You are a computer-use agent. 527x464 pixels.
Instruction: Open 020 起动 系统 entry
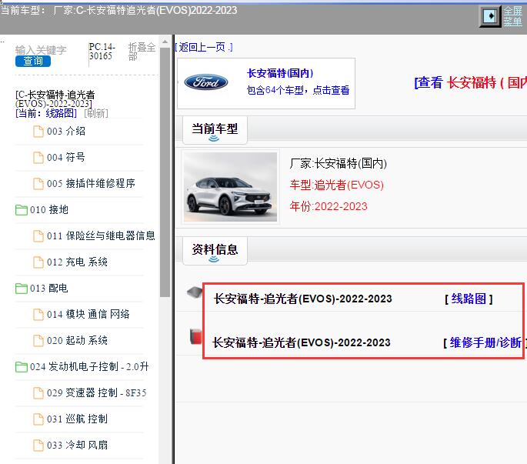pos(77,341)
